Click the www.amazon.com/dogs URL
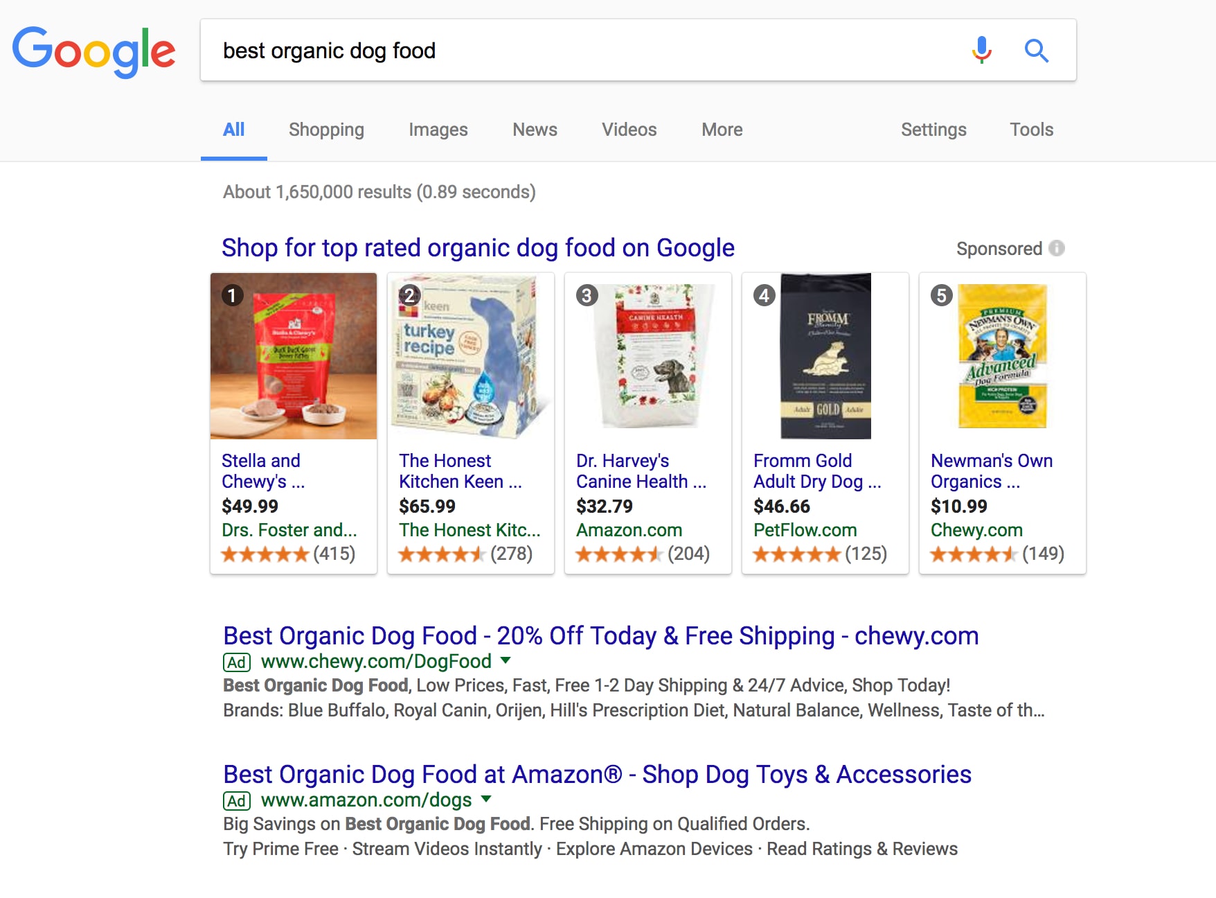Image resolution: width=1216 pixels, height=898 pixels. (x=366, y=800)
